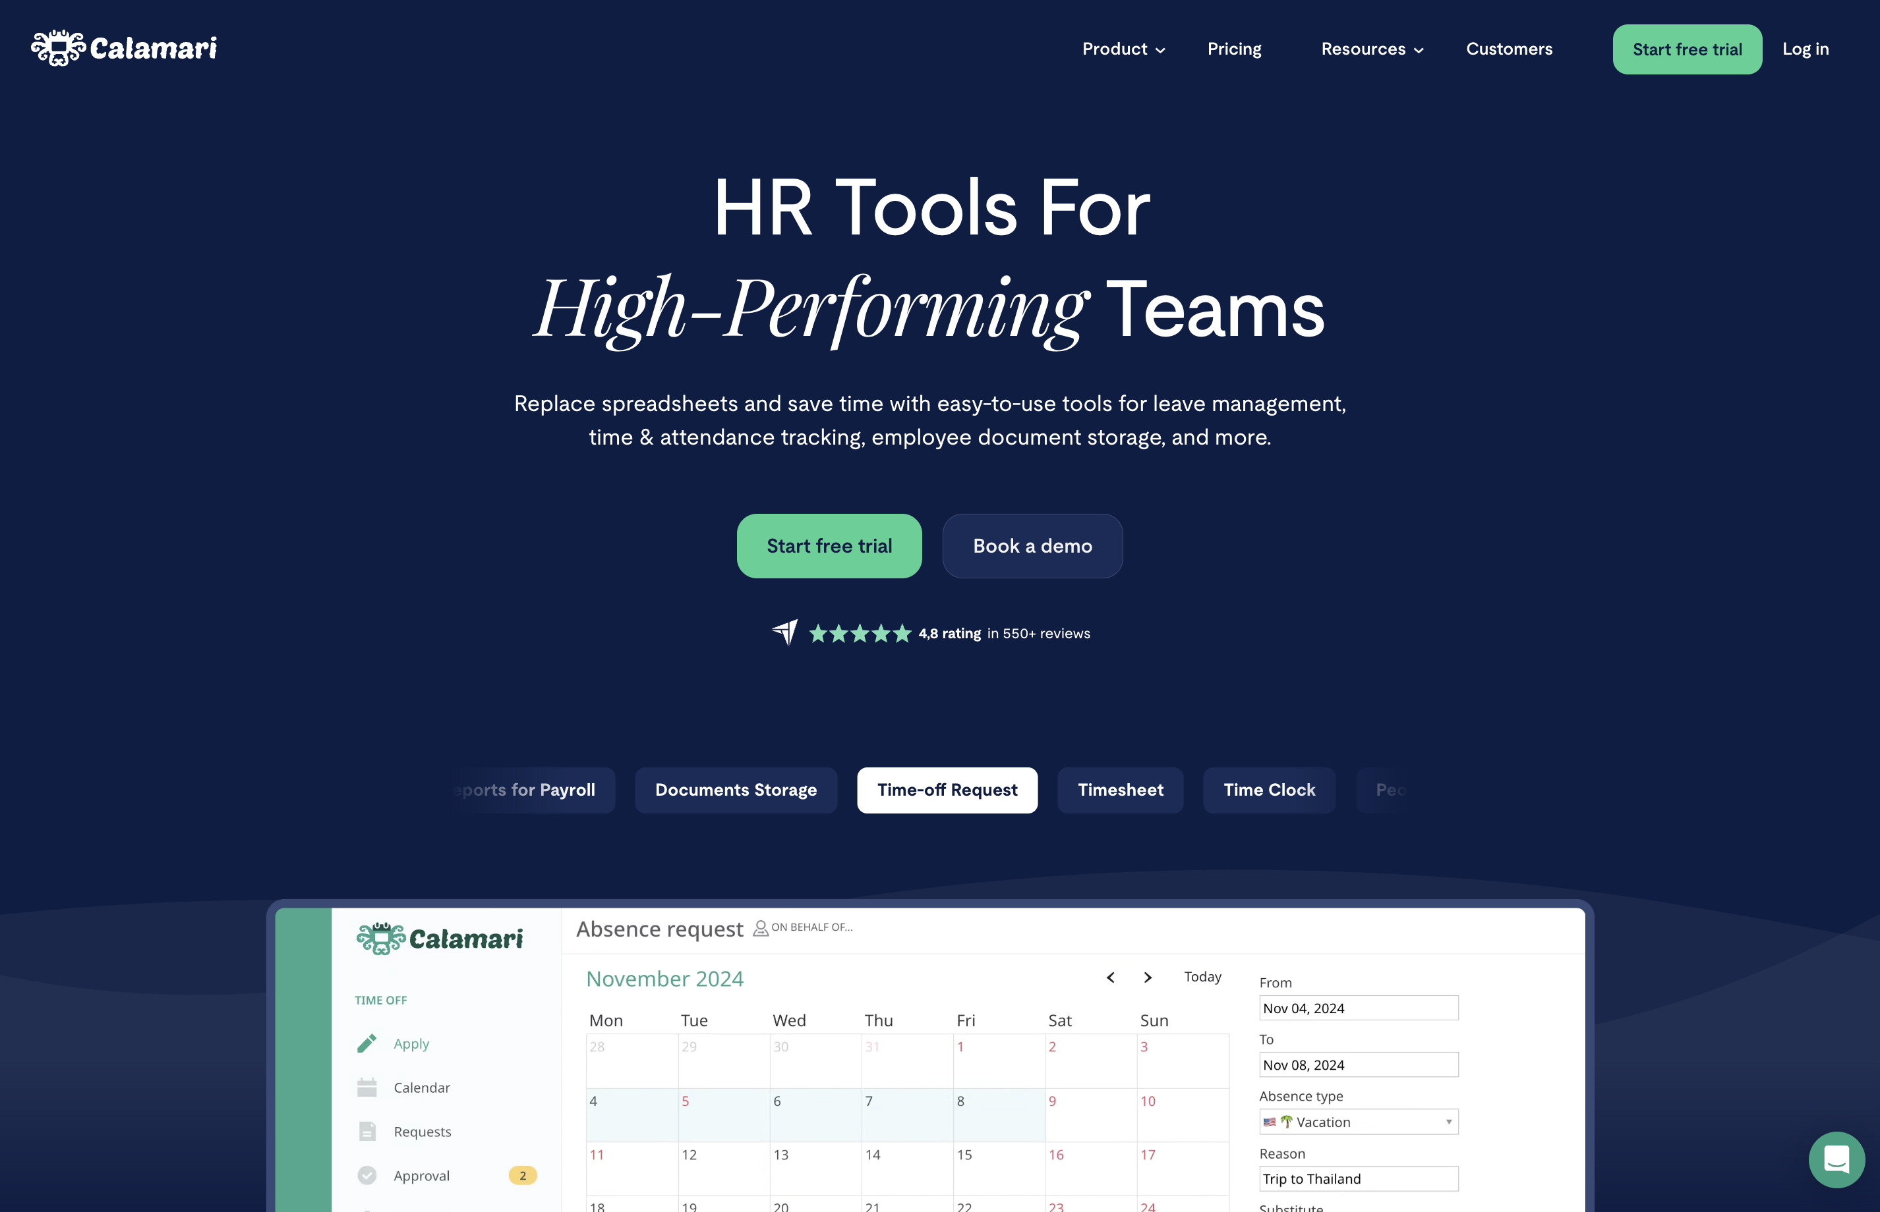Select the Timesheet tab

[1120, 789]
